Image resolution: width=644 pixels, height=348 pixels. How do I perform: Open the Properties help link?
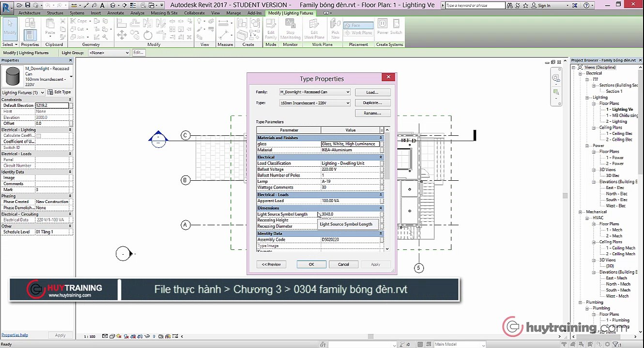click(15, 335)
